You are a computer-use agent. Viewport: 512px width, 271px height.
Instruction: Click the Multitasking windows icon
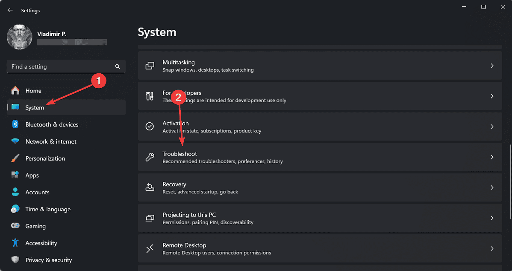[x=150, y=65]
